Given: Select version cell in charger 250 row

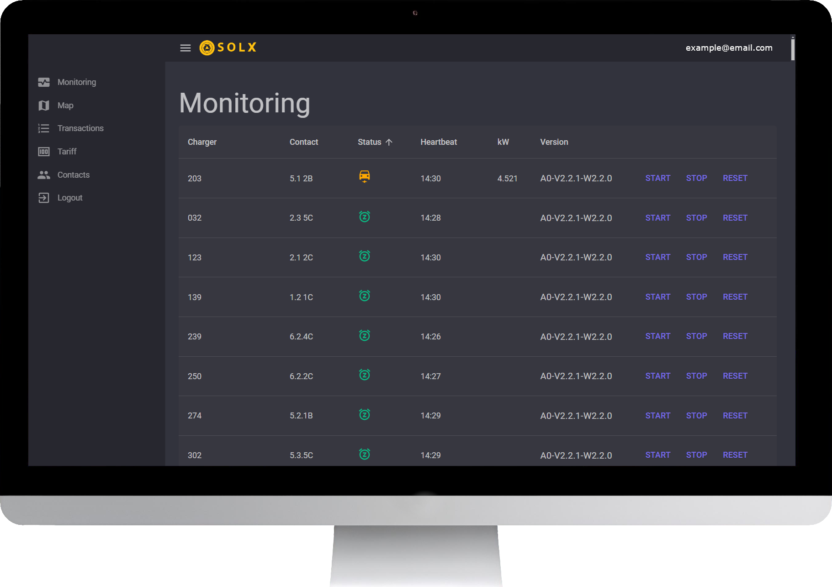Looking at the screenshot, I should 576,376.
